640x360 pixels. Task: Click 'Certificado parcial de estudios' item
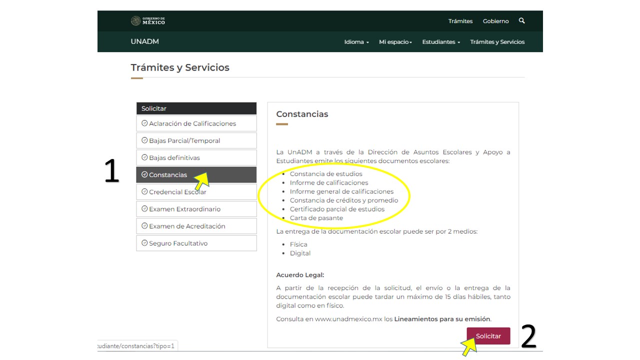click(337, 209)
